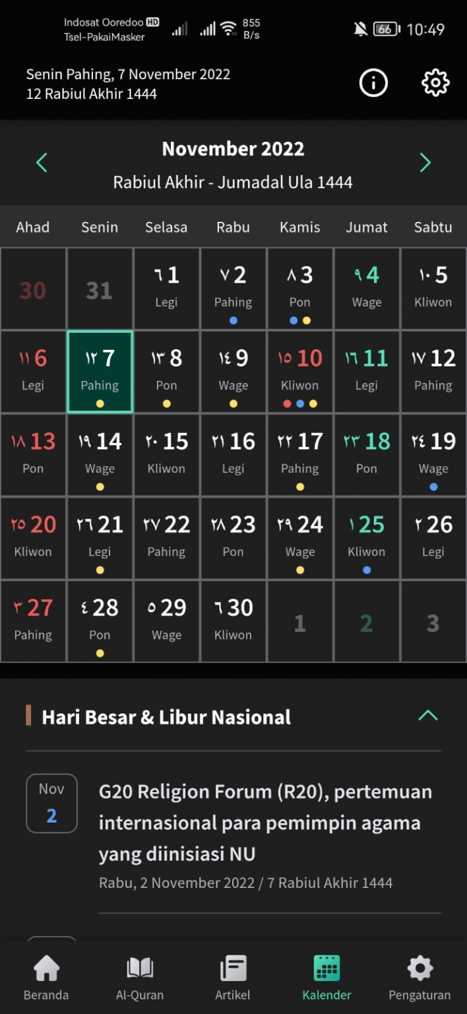Tap the currently selected date 7 Pahing
The height and width of the screenshot is (1014, 467).
(x=100, y=372)
